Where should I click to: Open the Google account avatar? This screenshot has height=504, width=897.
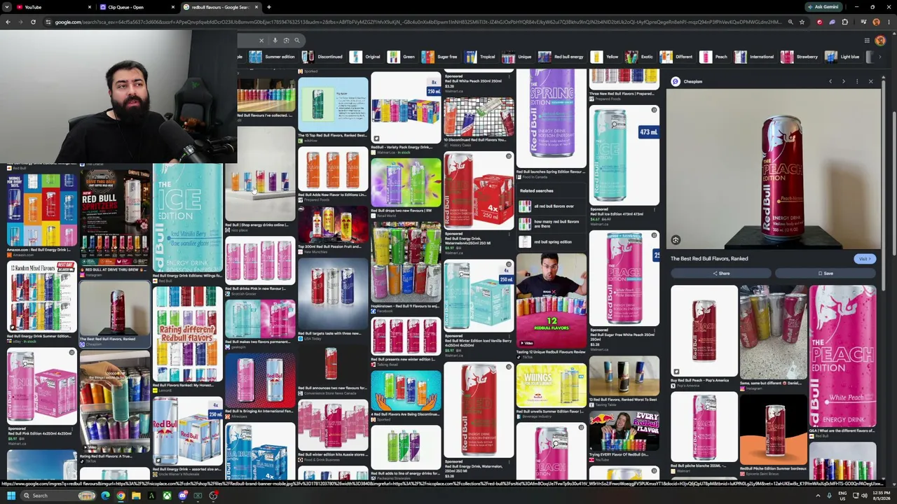point(880,41)
